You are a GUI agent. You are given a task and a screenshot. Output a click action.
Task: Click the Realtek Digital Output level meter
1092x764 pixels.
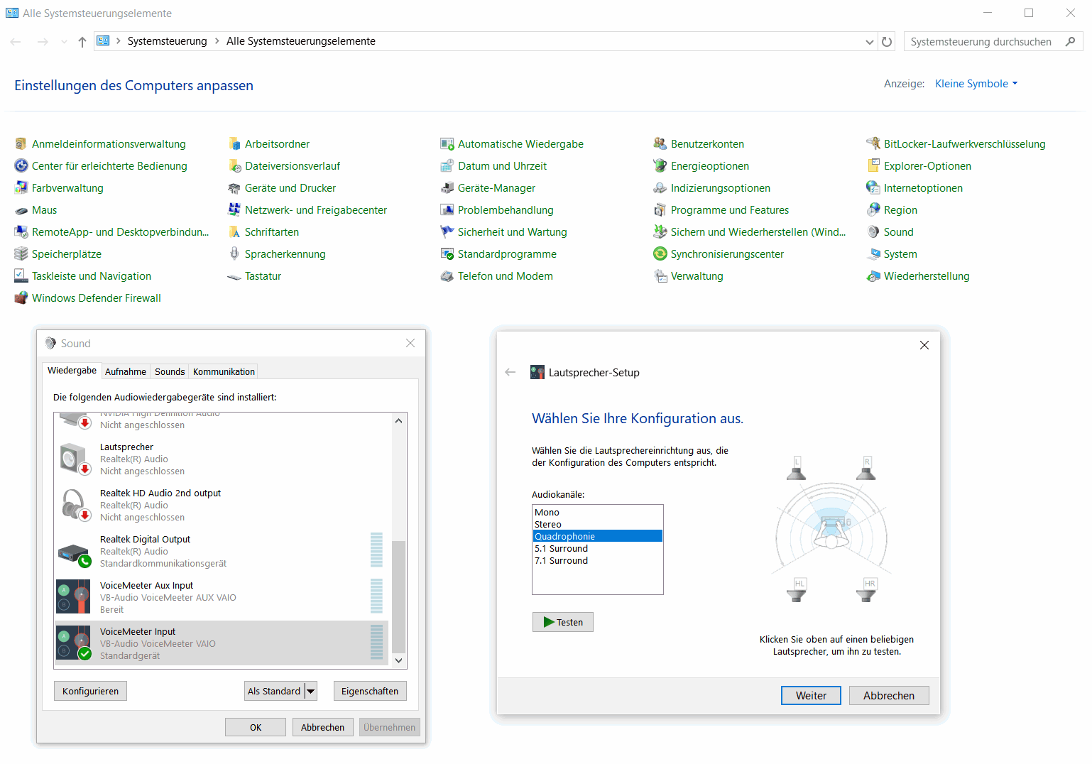[x=377, y=550]
